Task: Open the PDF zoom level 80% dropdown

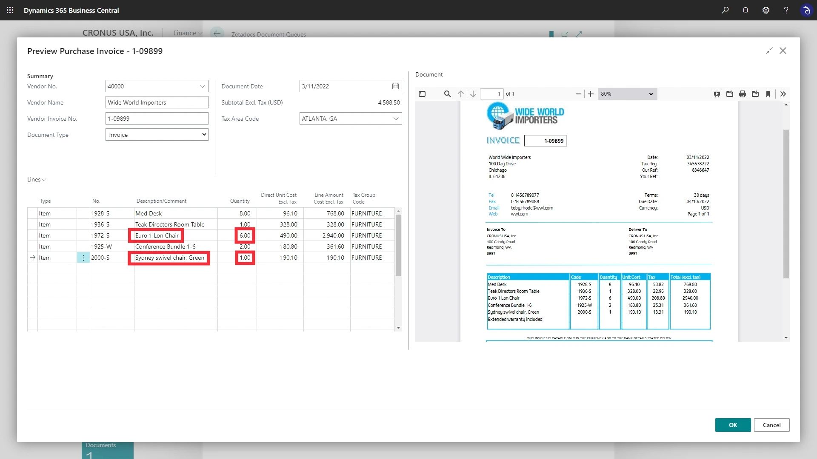Action: tap(627, 94)
